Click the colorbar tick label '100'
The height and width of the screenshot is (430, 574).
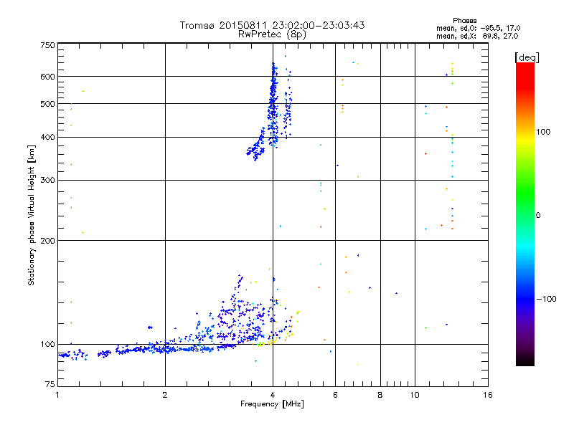(x=543, y=132)
